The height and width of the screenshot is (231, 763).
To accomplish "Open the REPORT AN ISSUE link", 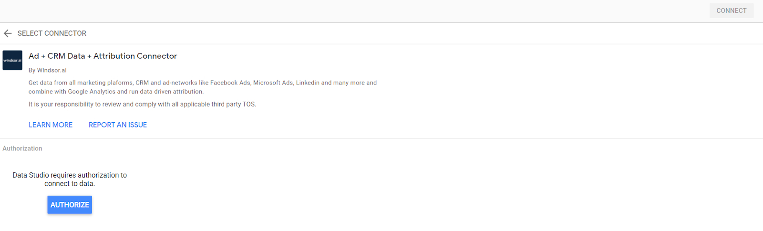I will (x=118, y=125).
